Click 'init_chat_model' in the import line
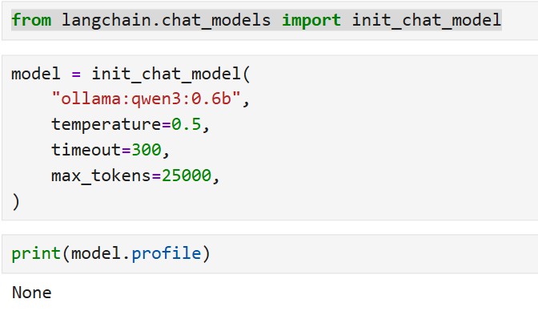The width and height of the screenshot is (538, 311). pyautogui.click(x=427, y=20)
